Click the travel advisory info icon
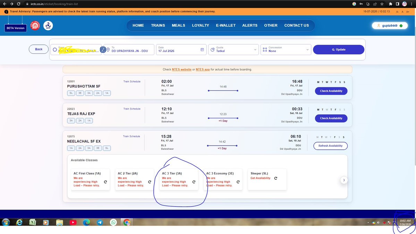This screenshot has width=416, height=234. [6, 12]
